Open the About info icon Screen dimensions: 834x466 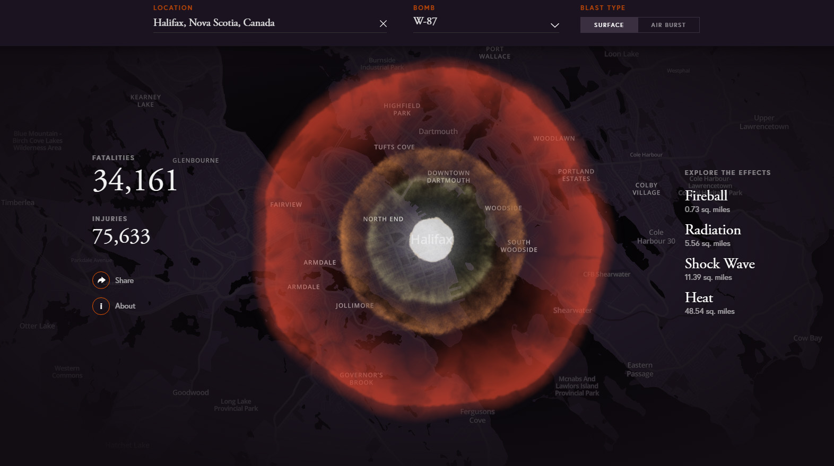tap(101, 306)
